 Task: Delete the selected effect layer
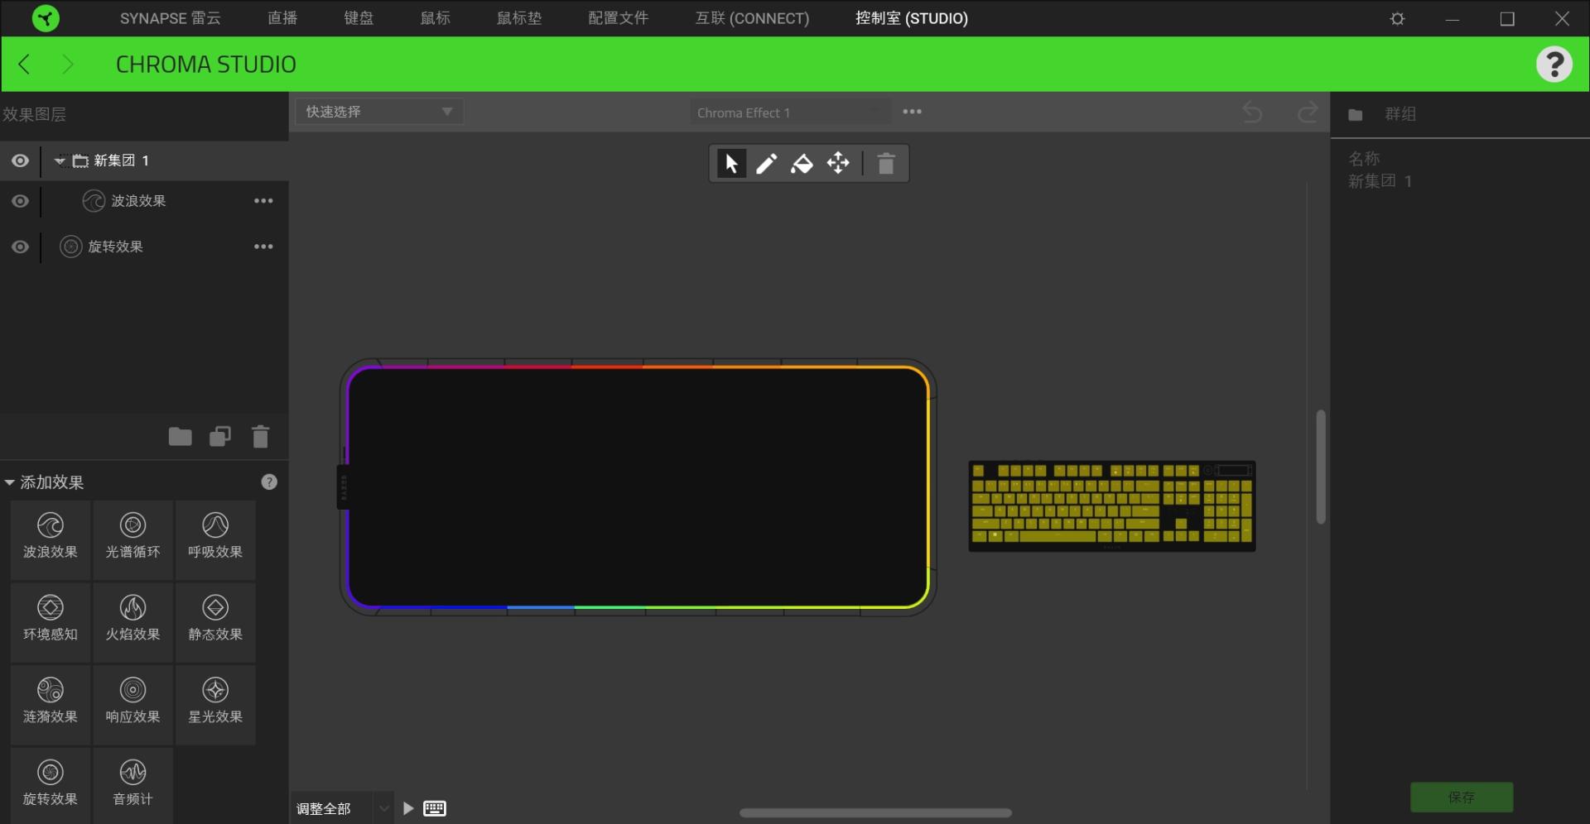(260, 436)
